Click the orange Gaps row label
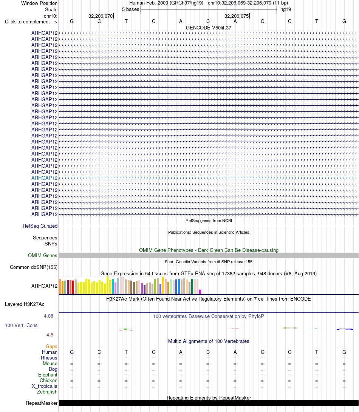The image size is (359, 412). (51, 347)
